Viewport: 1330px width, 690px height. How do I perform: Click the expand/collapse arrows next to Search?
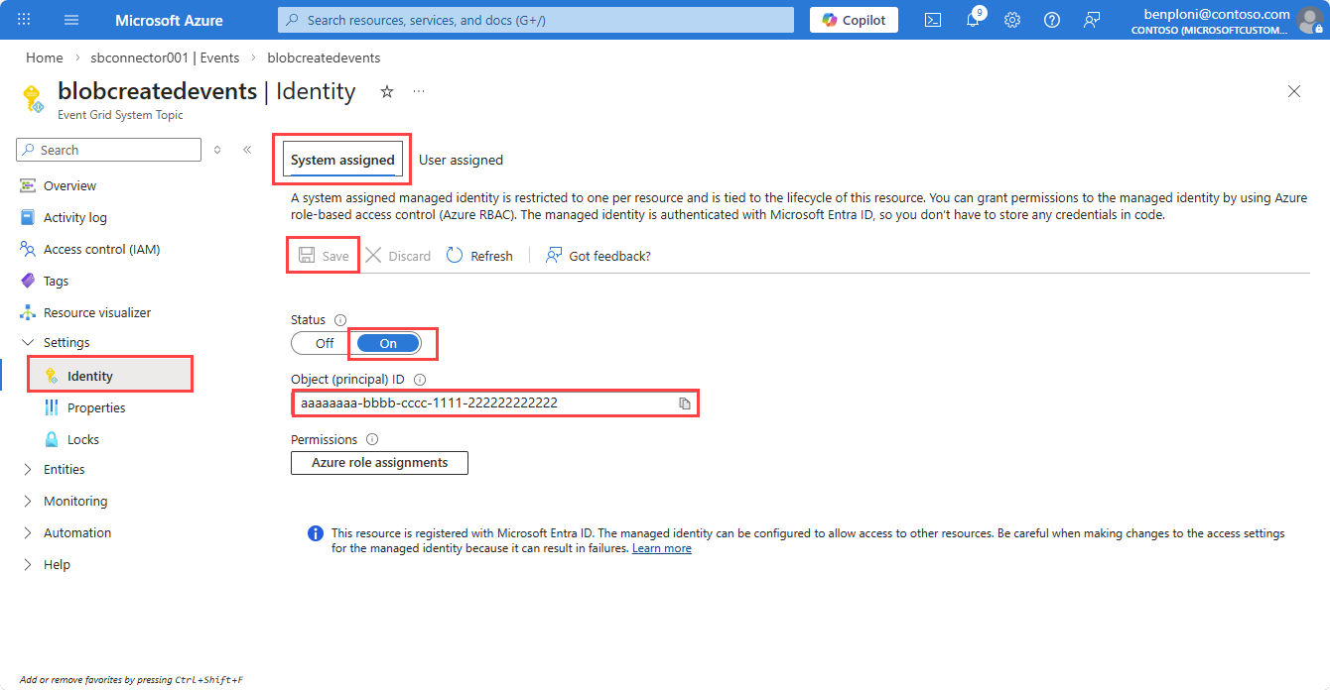(217, 150)
